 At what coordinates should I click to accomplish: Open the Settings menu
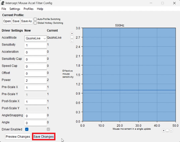(x=15, y=9)
